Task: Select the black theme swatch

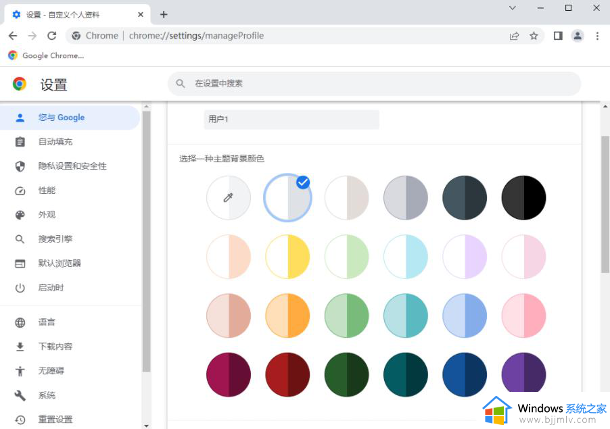Action: [x=523, y=198]
